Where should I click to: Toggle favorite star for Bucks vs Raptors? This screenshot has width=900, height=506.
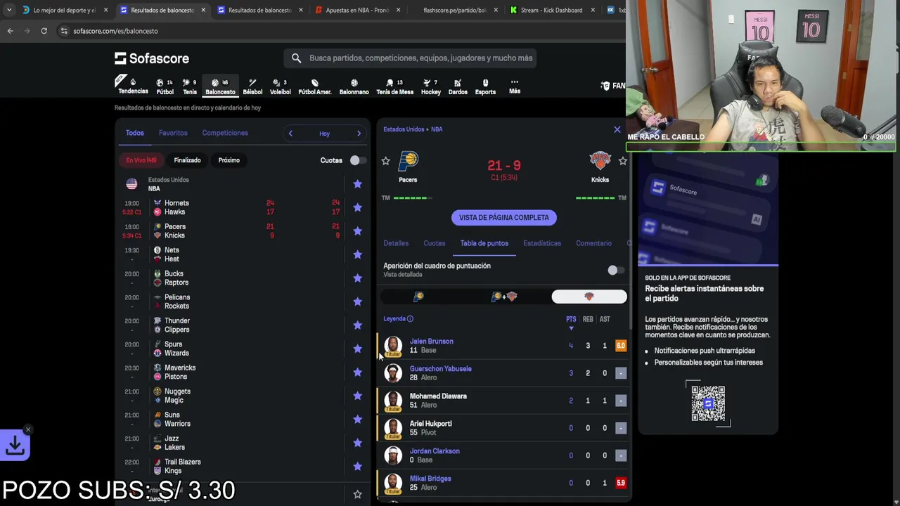(x=357, y=278)
